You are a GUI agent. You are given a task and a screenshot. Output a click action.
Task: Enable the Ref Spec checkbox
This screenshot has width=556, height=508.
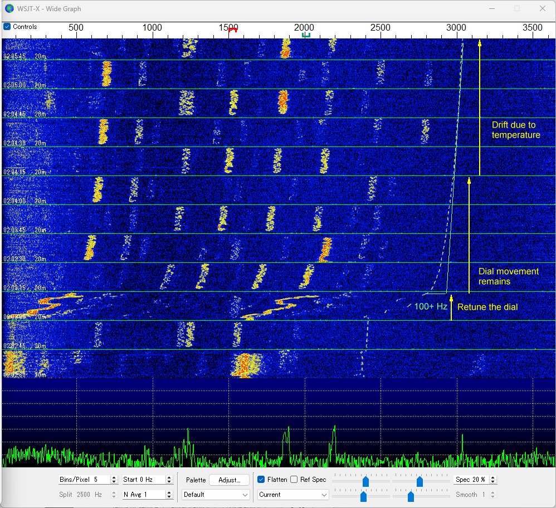coord(294,480)
